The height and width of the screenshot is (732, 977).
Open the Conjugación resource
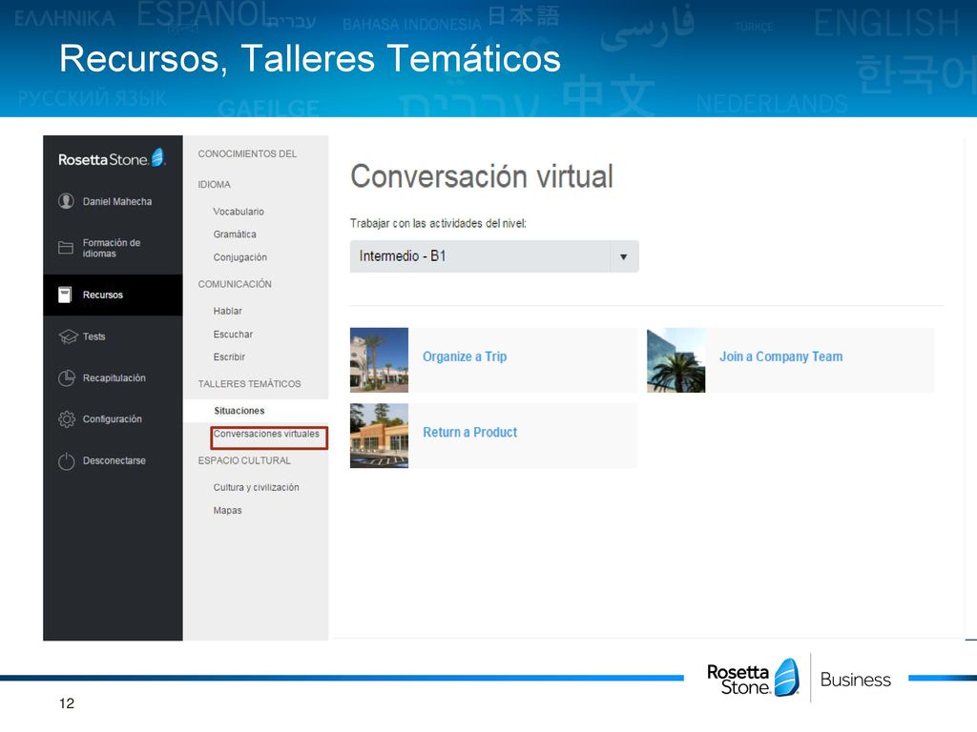pyautogui.click(x=239, y=257)
